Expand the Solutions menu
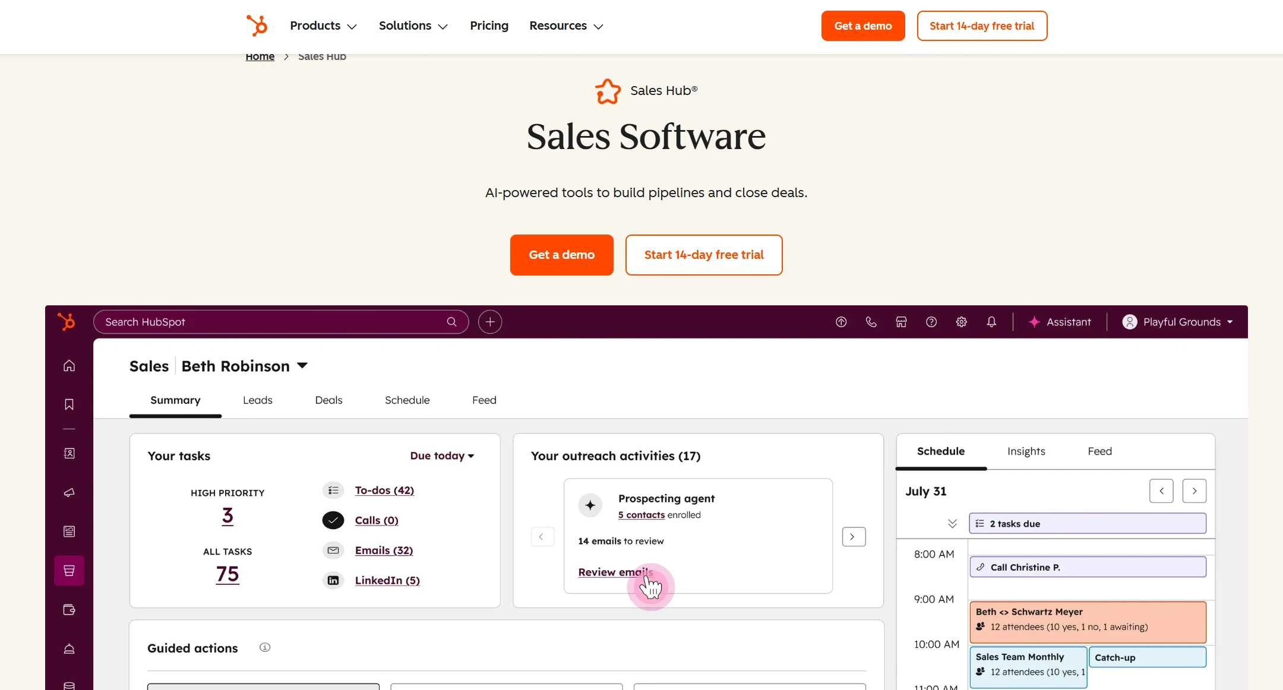The image size is (1283, 690). (x=413, y=26)
